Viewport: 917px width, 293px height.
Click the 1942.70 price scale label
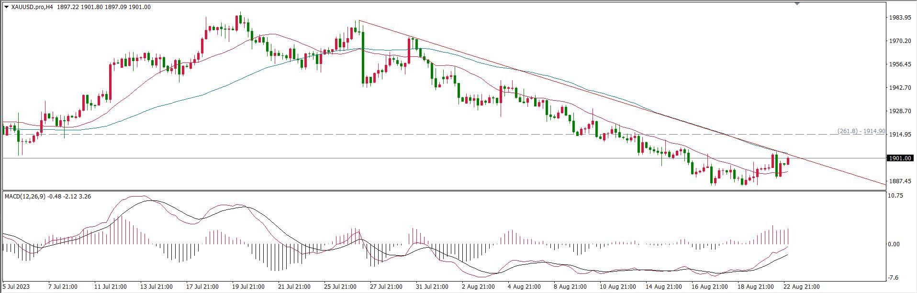pos(900,88)
